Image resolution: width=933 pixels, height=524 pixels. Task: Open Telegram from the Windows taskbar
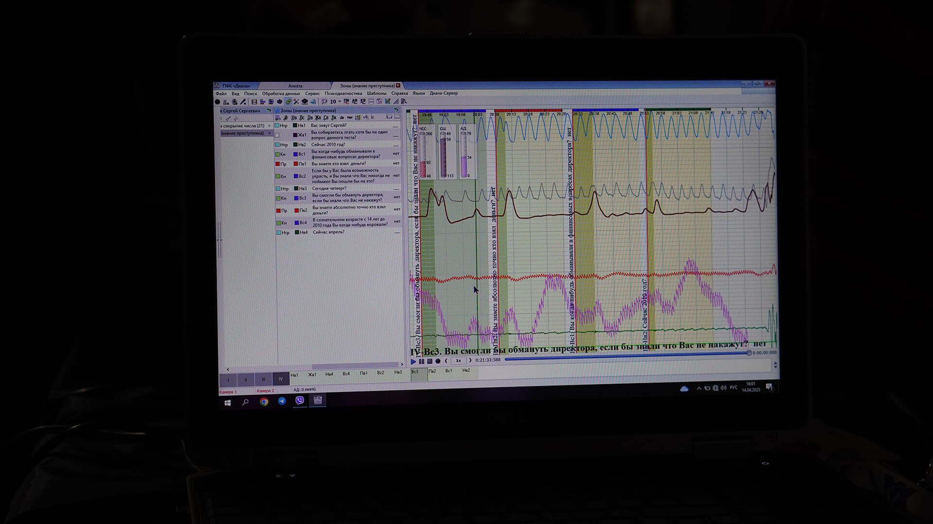(282, 401)
